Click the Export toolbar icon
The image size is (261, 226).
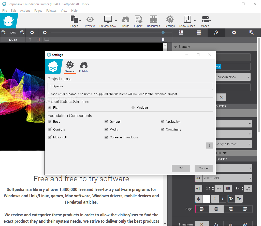pos(138,20)
